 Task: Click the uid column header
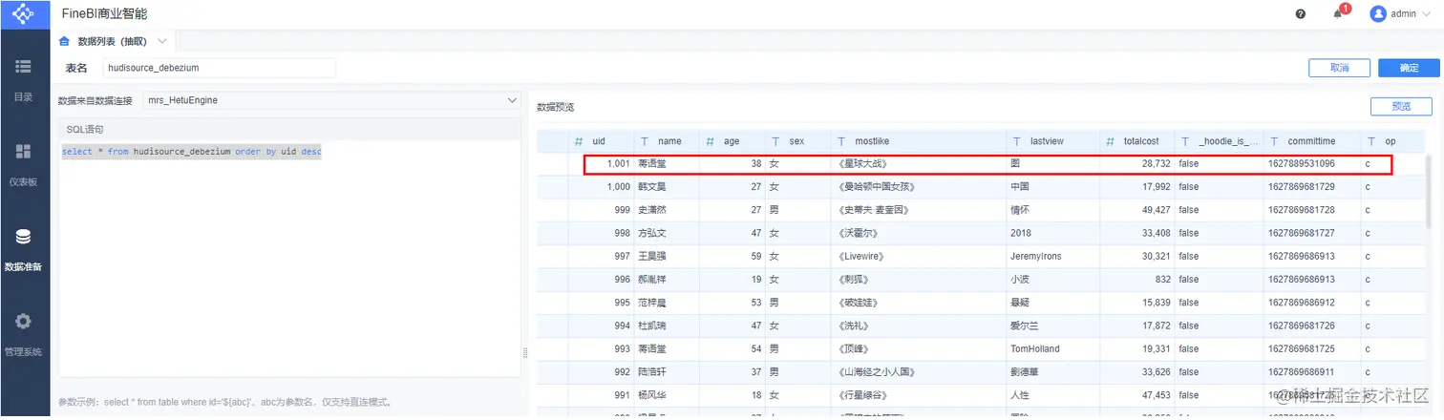(x=599, y=141)
